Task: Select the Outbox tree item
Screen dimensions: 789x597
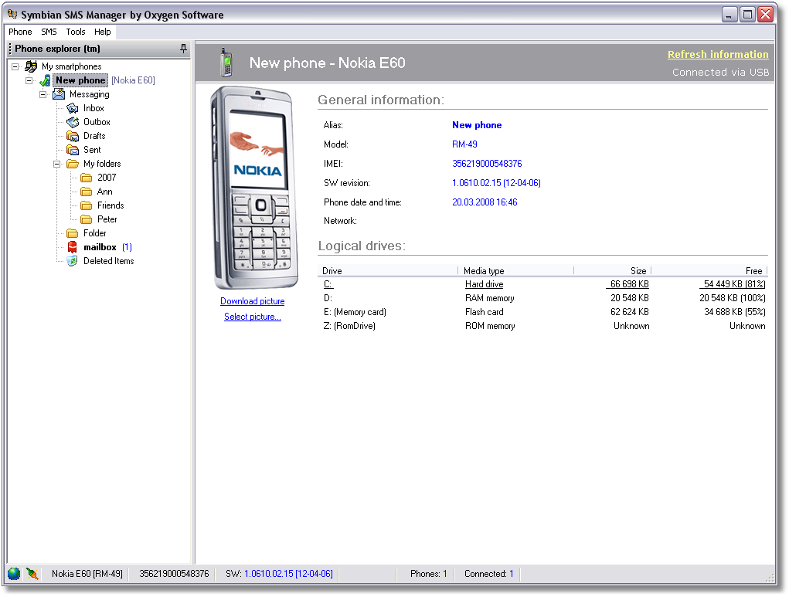Action: pos(97,122)
